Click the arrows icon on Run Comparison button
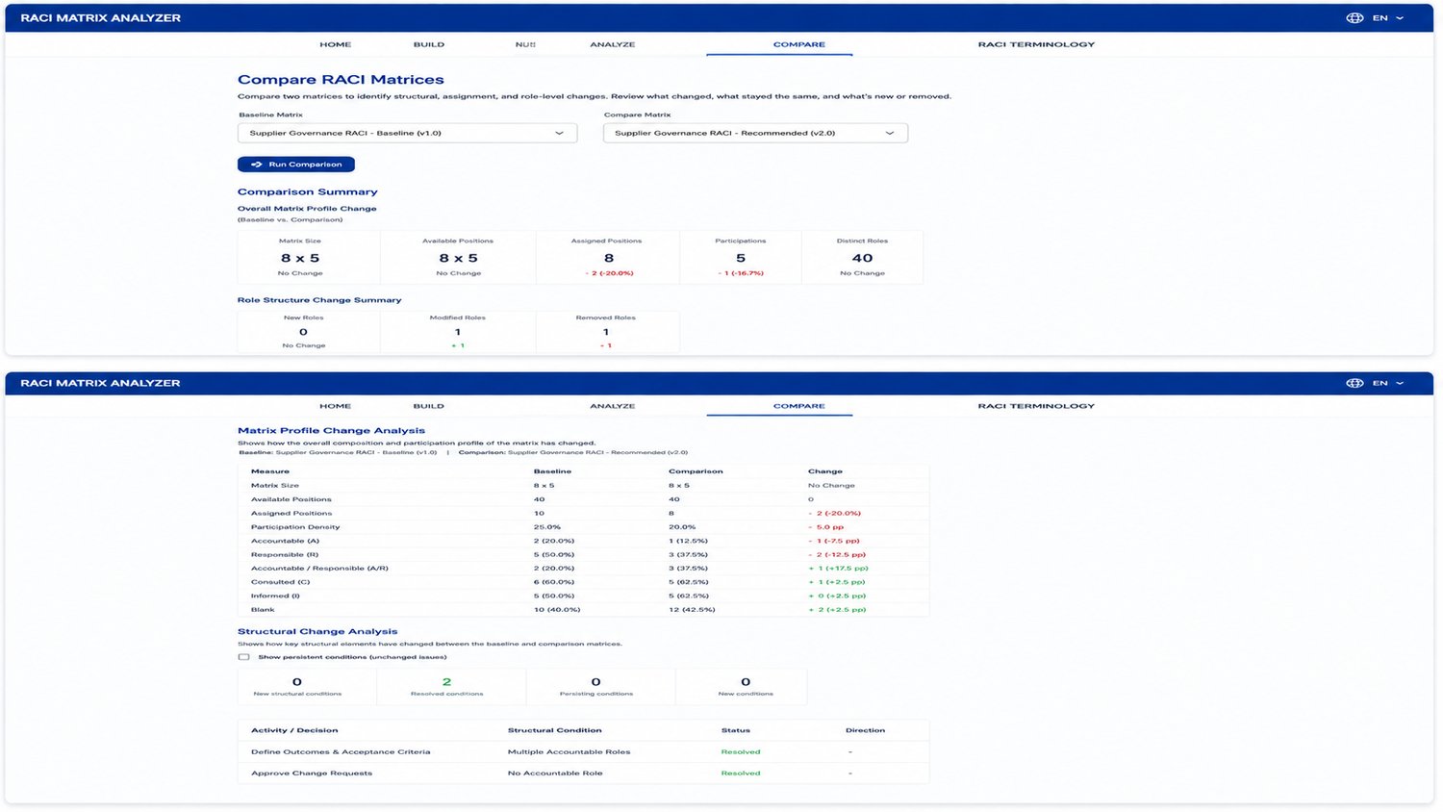The image size is (1443, 812). [257, 165]
